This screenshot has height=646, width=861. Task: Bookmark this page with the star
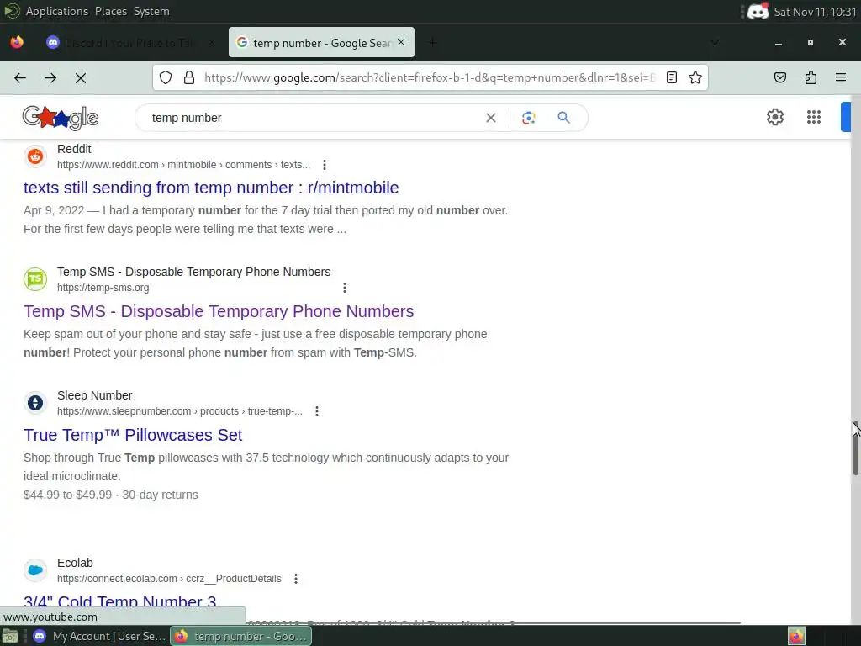click(x=695, y=77)
